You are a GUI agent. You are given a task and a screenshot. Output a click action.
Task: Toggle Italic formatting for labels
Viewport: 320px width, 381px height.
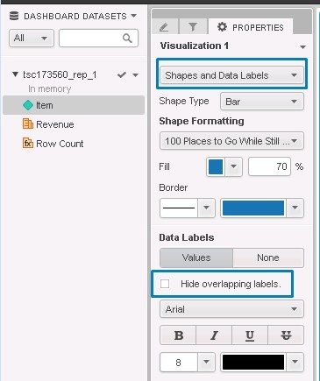[x=214, y=335]
